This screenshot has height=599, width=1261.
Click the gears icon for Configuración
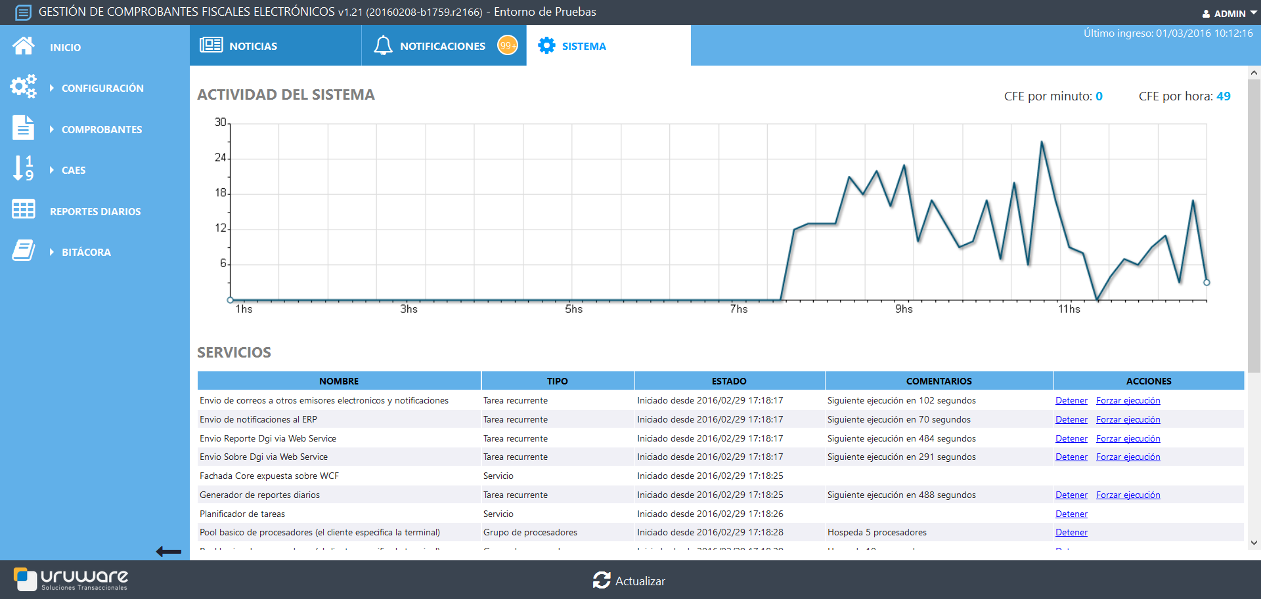[24, 87]
